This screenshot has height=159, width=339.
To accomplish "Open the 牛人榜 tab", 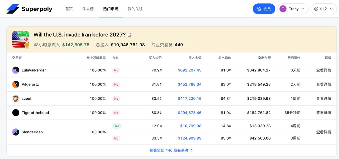I will tap(88, 9).
